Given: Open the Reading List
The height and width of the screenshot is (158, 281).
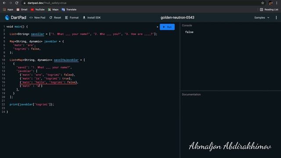Looking at the screenshot, I should pos(269,10).
